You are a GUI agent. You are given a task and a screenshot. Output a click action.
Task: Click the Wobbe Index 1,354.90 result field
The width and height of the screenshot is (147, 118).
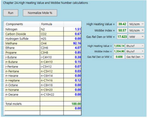coord(119,51)
